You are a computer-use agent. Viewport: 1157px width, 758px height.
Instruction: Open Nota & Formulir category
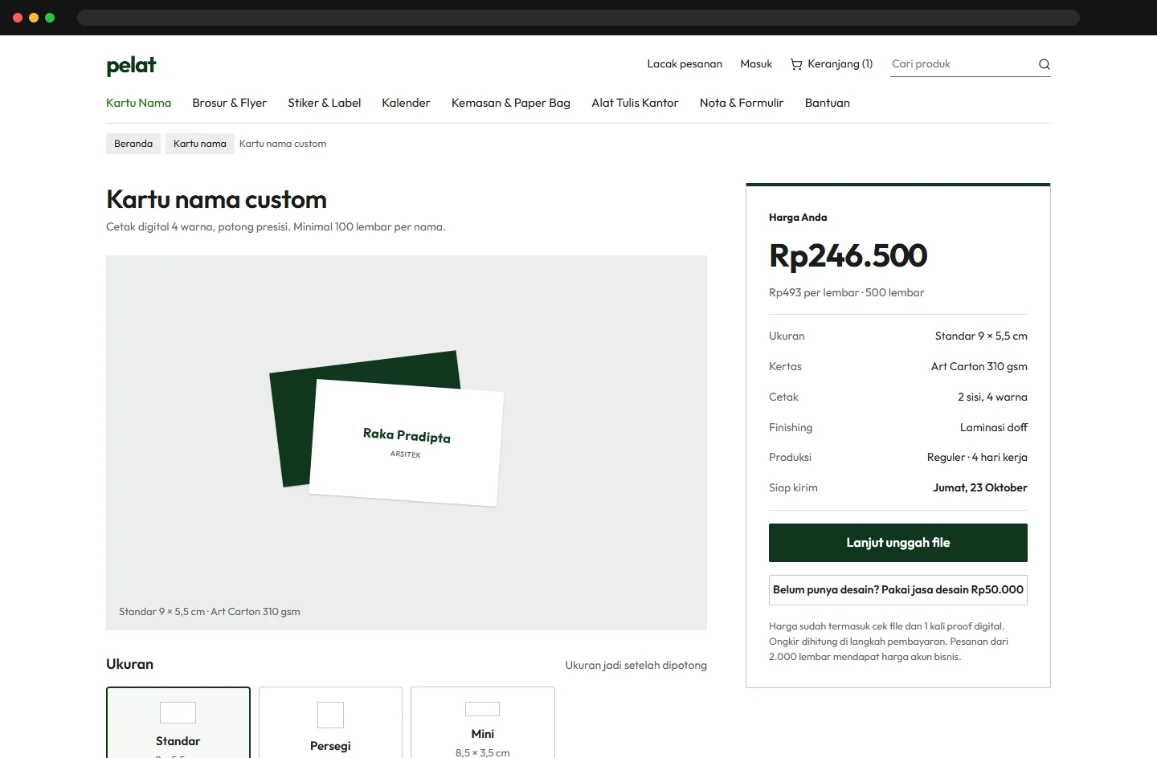pyautogui.click(x=742, y=103)
